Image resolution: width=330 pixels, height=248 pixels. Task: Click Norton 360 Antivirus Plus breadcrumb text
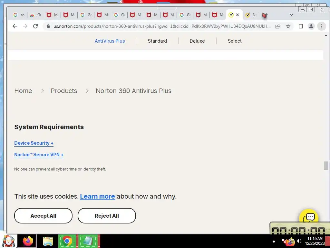133,91
